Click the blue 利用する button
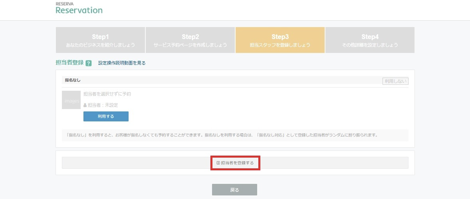Image resolution: width=470 pixels, height=199 pixels. click(106, 117)
